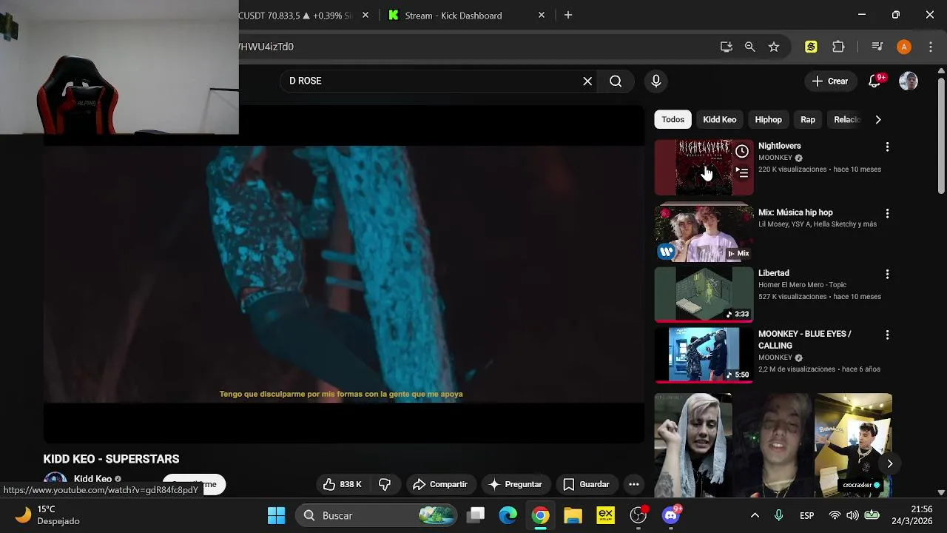Screen dimensions: 947x533
Task: Add Nightlovers to queue
Action: [742, 172]
